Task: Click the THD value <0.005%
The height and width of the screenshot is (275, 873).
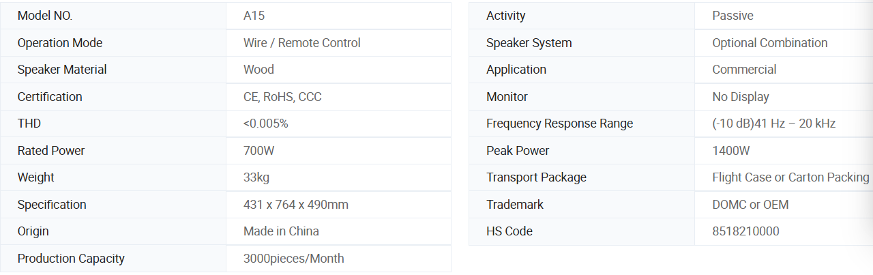Action: click(x=265, y=124)
